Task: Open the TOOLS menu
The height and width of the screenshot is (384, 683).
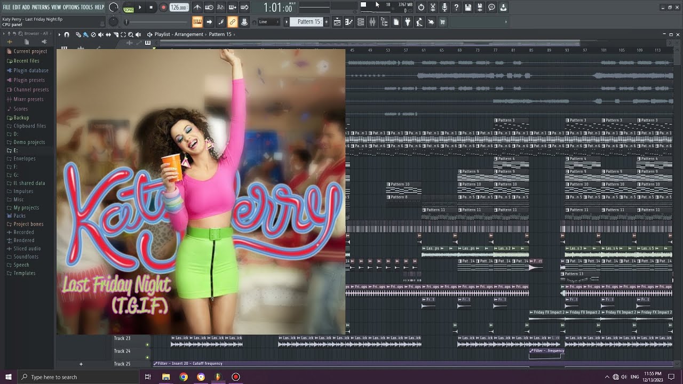Action: coord(86,7)
